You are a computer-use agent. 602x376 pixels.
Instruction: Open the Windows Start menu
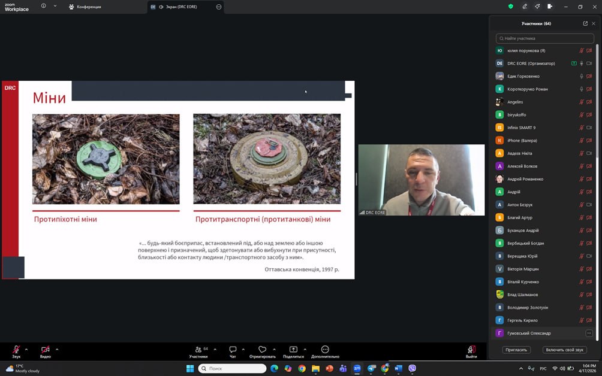190,368
